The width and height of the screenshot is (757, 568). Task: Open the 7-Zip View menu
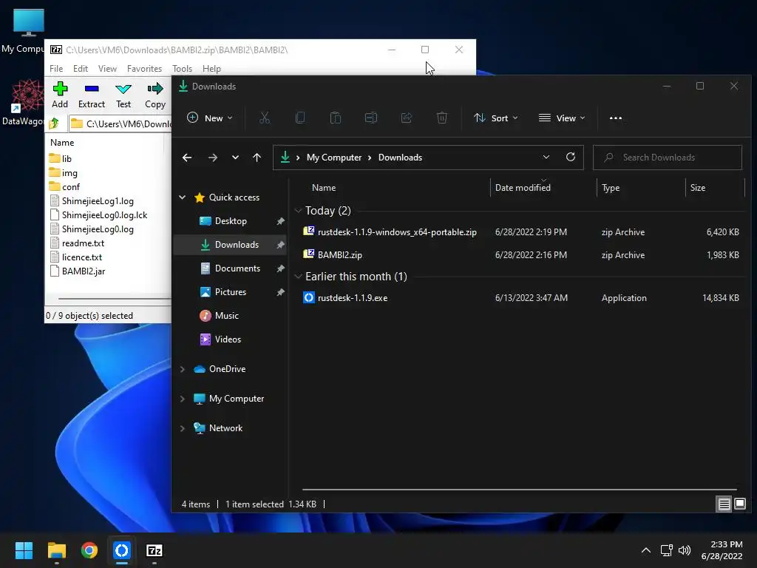pyautogui.click(x=107, y=69)
